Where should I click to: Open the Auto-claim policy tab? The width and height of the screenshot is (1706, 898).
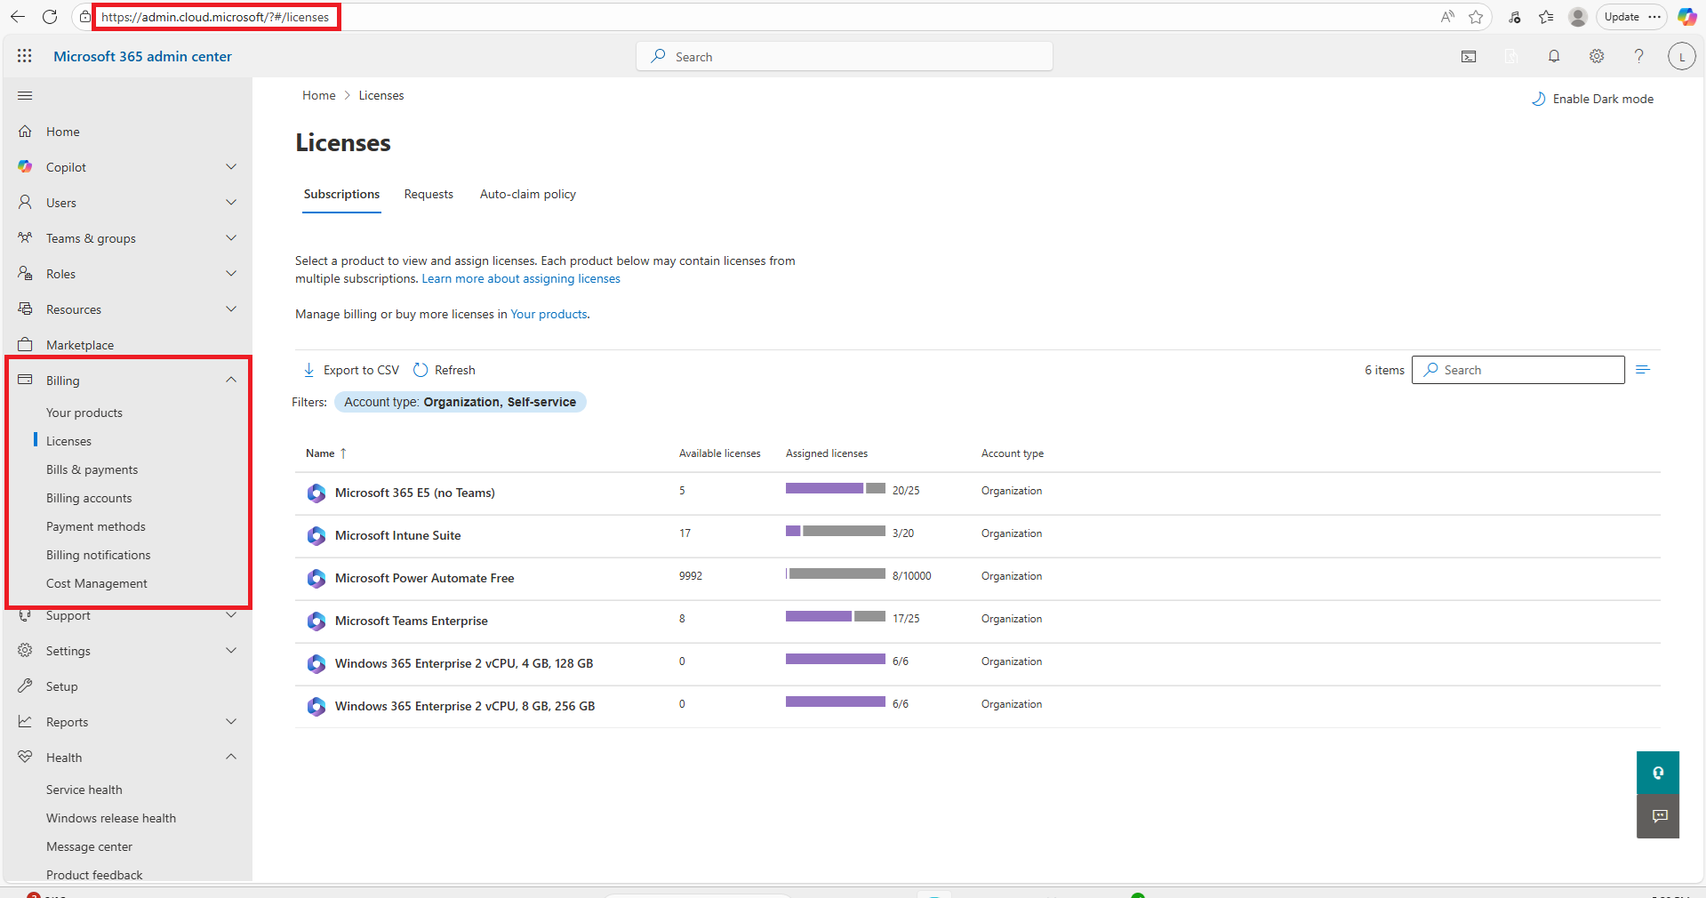(x=528, y=194)
